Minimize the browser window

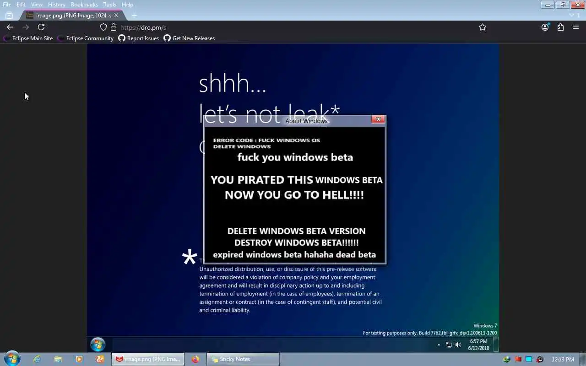point(548,5)
